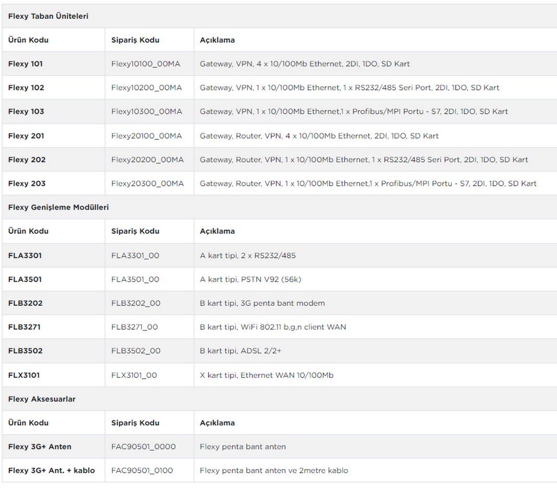Viewport: 557px width, 490px height.
Task: Click the WiFi 802.11 b,g,n client WAN description
Action: [273, 327]
